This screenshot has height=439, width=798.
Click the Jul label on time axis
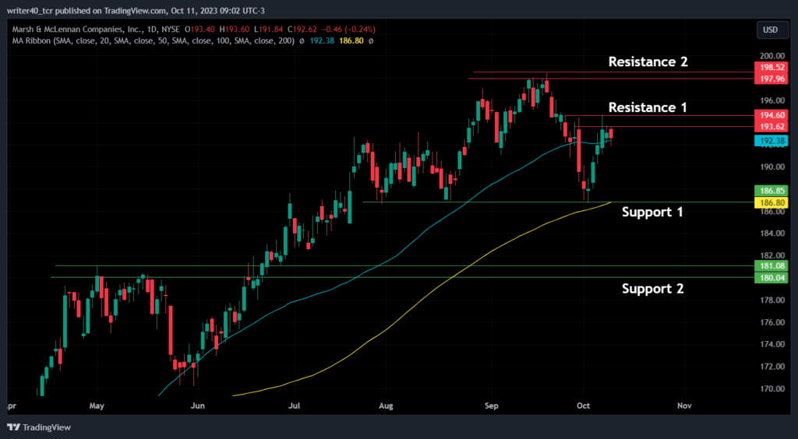[x=294, y=406]
